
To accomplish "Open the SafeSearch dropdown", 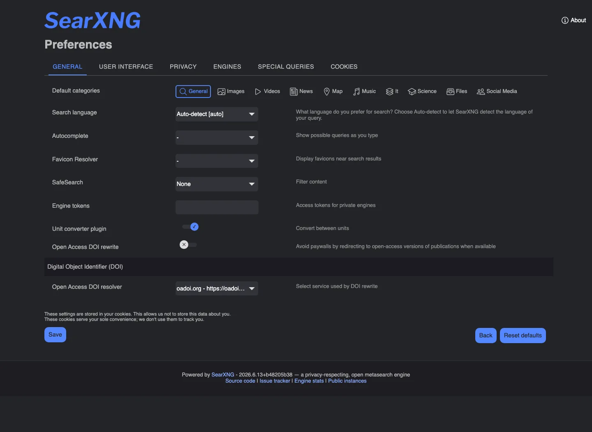I will 217,184.
